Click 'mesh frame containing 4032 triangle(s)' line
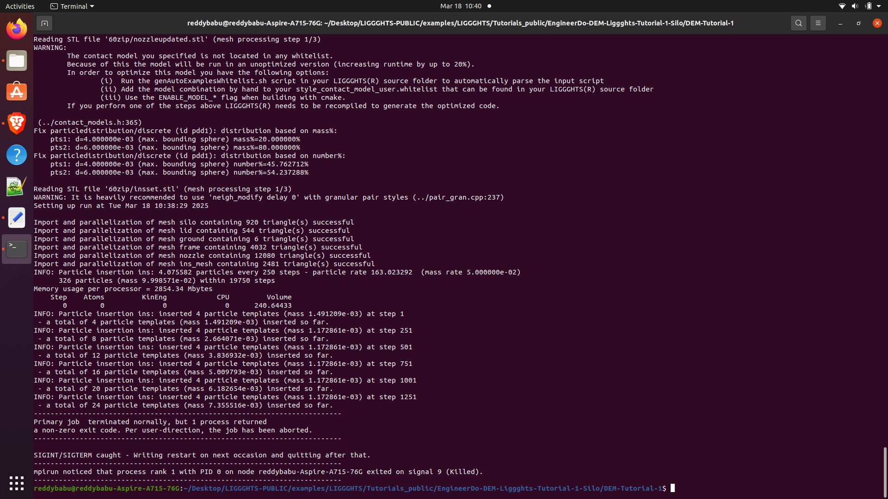888x499 pixels. (198, 247)
